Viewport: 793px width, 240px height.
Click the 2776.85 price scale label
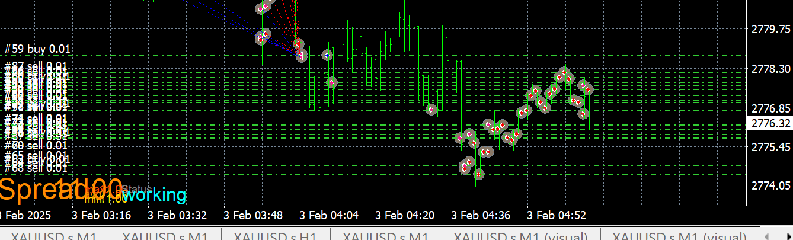click(x=770, y=108)
